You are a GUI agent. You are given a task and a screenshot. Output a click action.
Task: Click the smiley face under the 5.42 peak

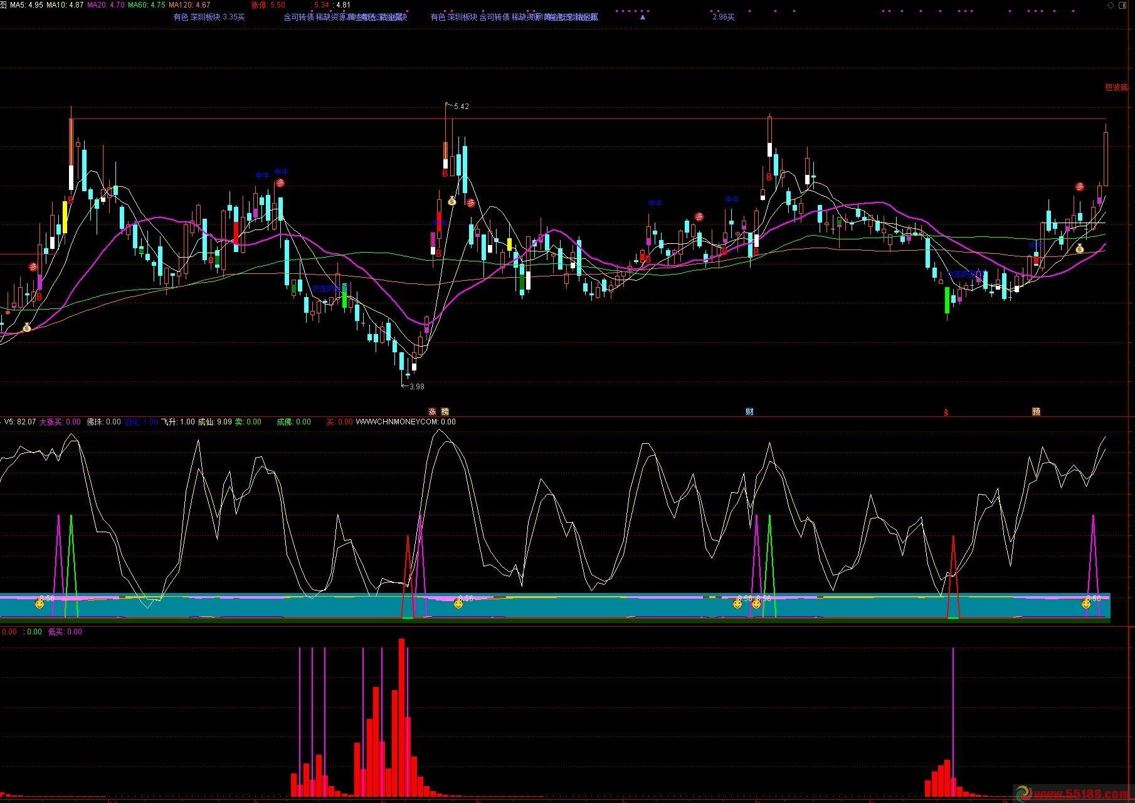tap(458, 604)
